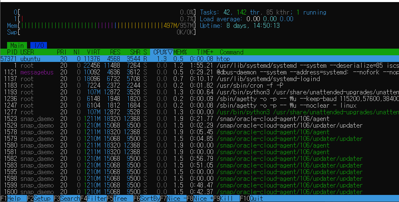
Task: Sort by MEM% column header
Action: [x=180, y=52]
